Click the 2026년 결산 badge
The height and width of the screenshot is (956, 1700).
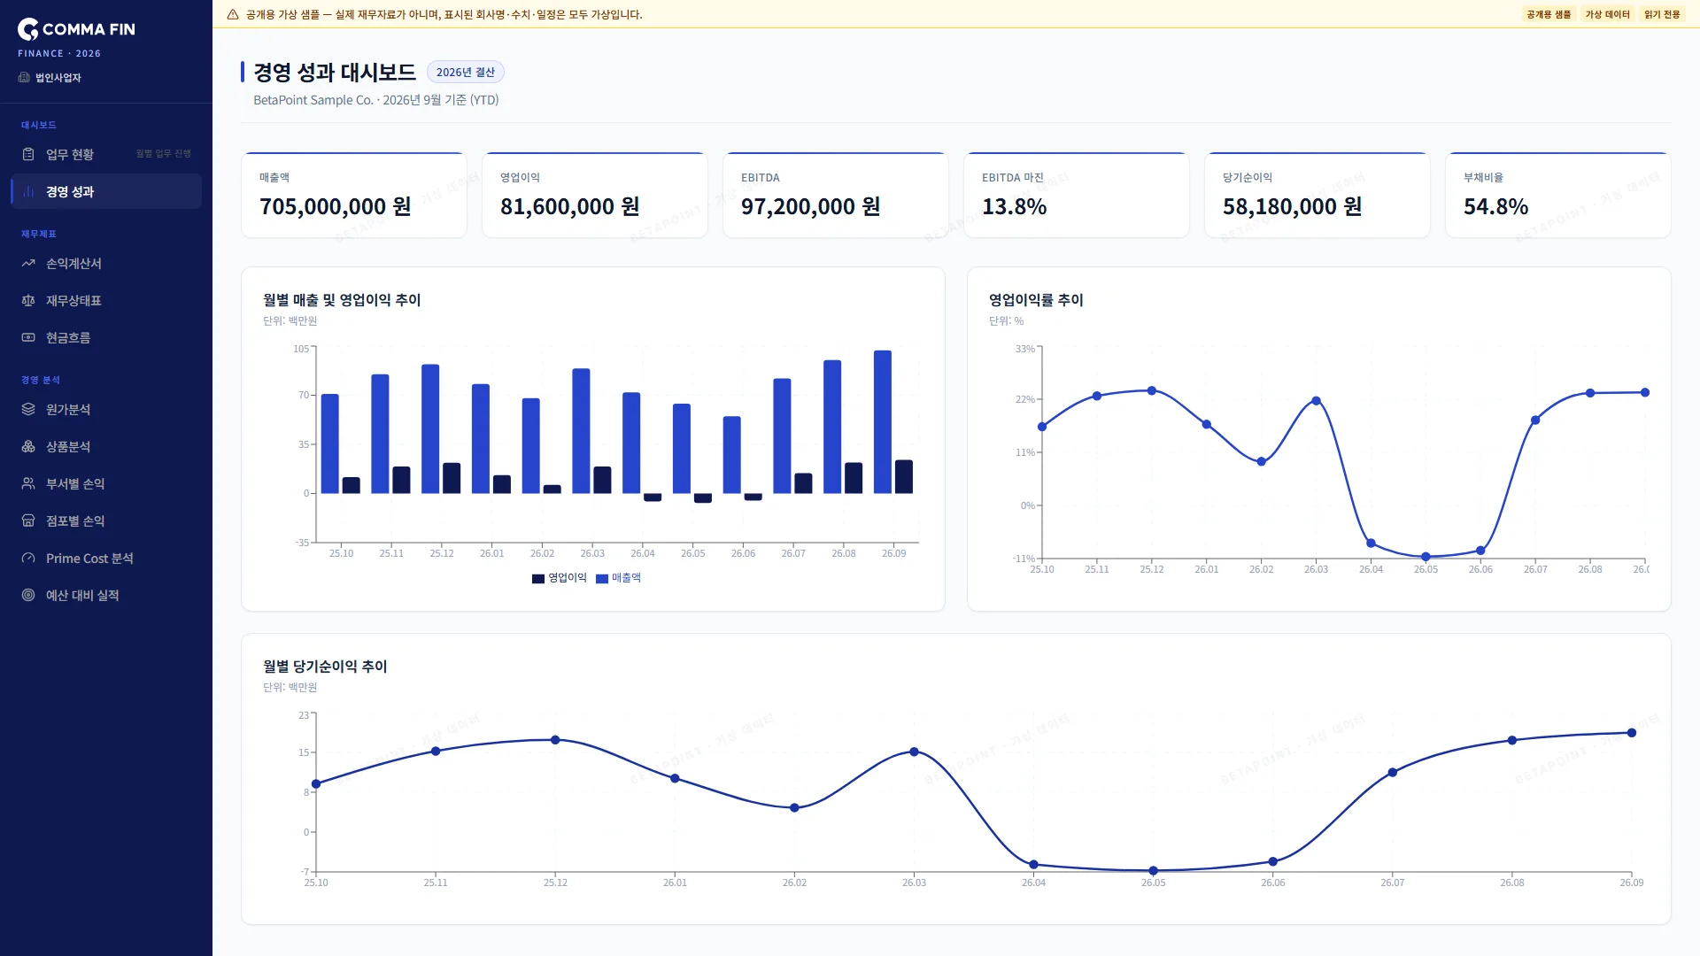click(x=466, y=72)
